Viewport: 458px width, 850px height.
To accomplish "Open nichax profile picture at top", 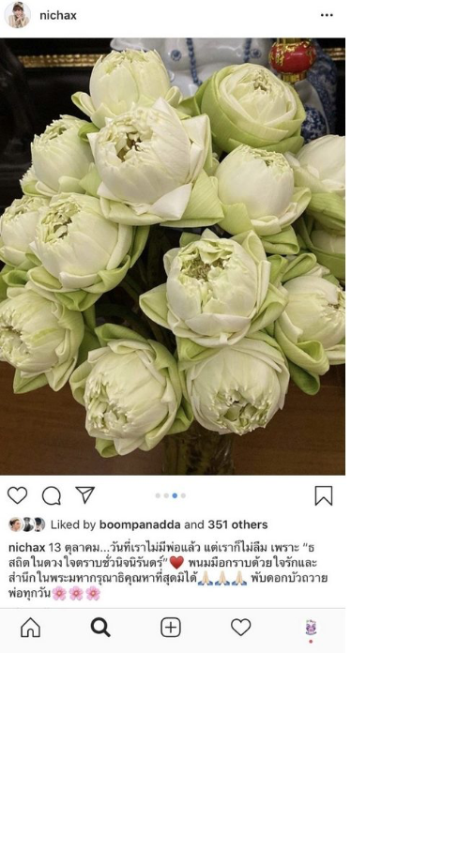I will (x=17, y=15).
